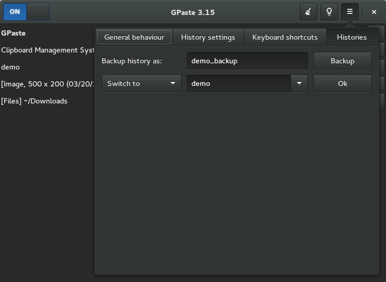Select the Histories tab
386x282 pixels.
(352, 37)
